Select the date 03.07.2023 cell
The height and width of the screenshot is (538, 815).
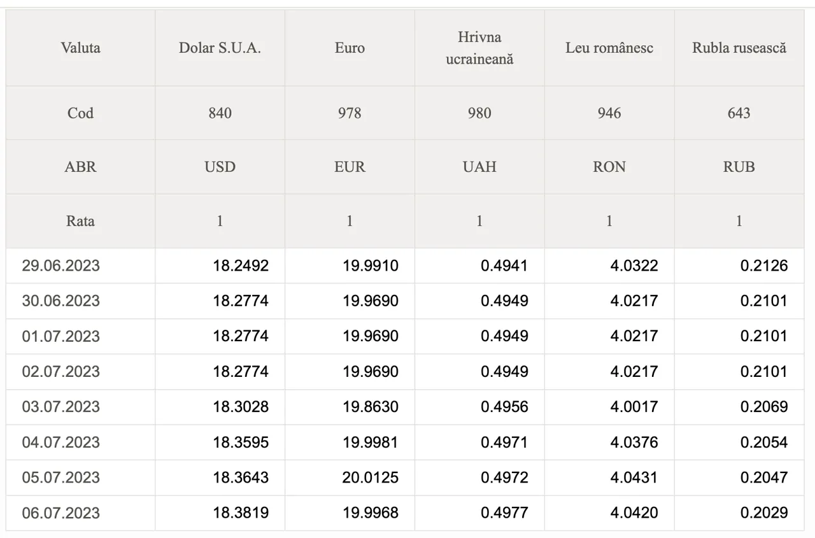[x=60, y=407]
